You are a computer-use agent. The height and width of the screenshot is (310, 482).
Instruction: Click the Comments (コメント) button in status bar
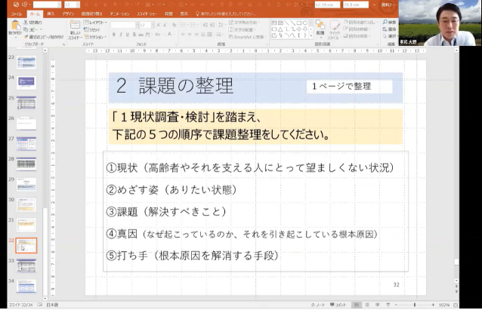[x=341, y=305]
